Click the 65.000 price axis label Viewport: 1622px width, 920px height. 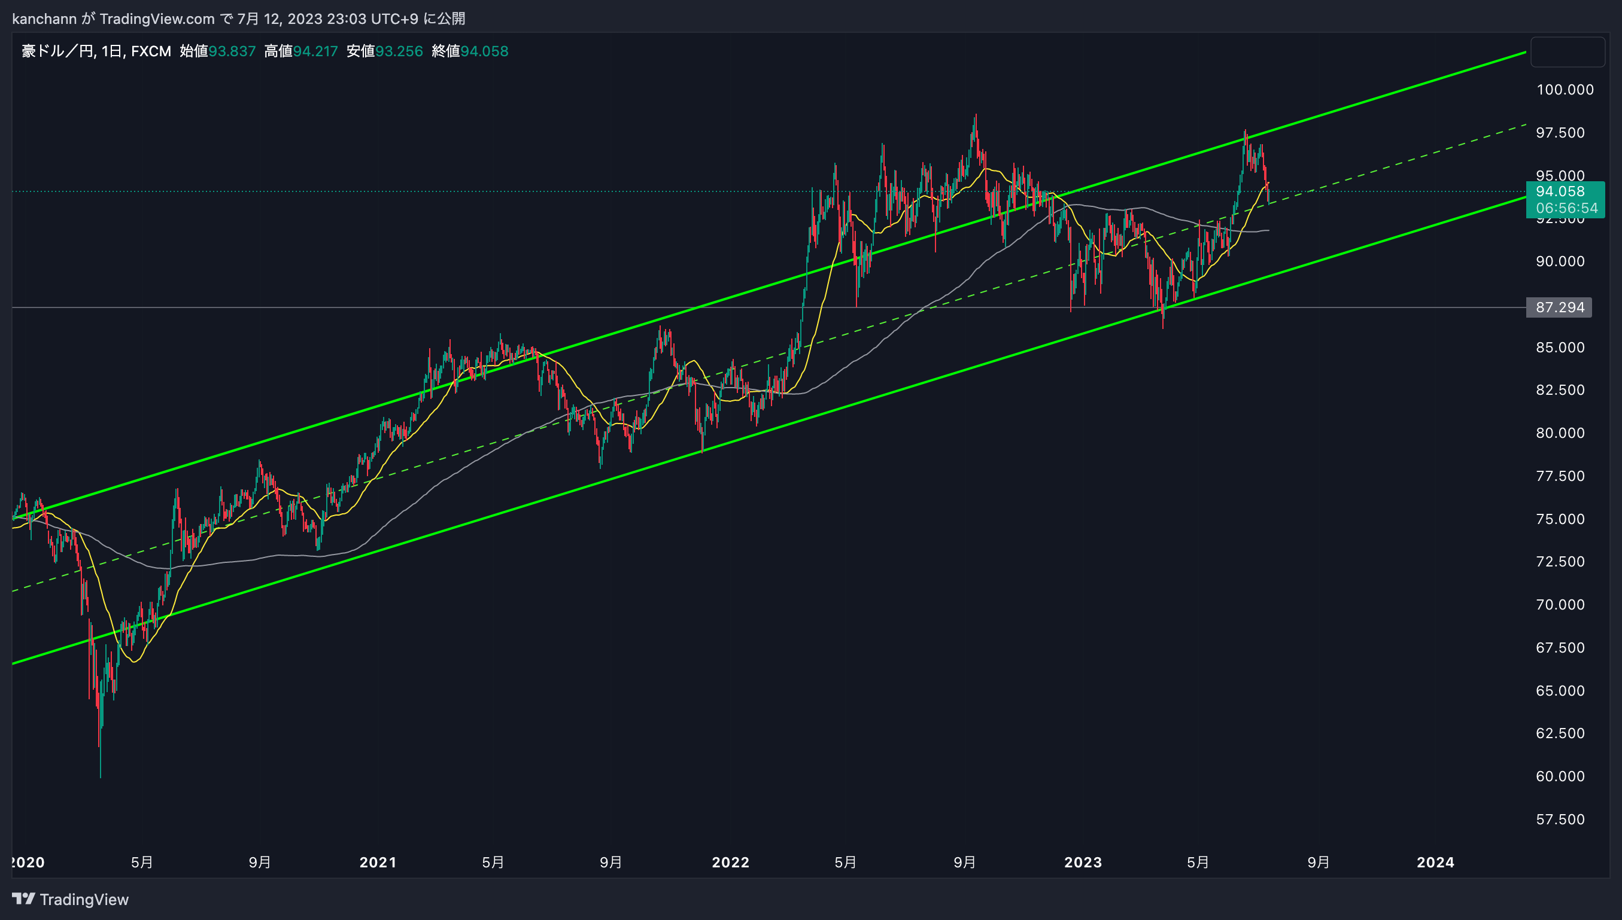pos(1560,691)
